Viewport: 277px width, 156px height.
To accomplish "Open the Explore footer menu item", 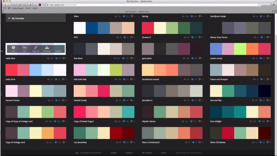I will pyautogui.click(x=129, y=153).
